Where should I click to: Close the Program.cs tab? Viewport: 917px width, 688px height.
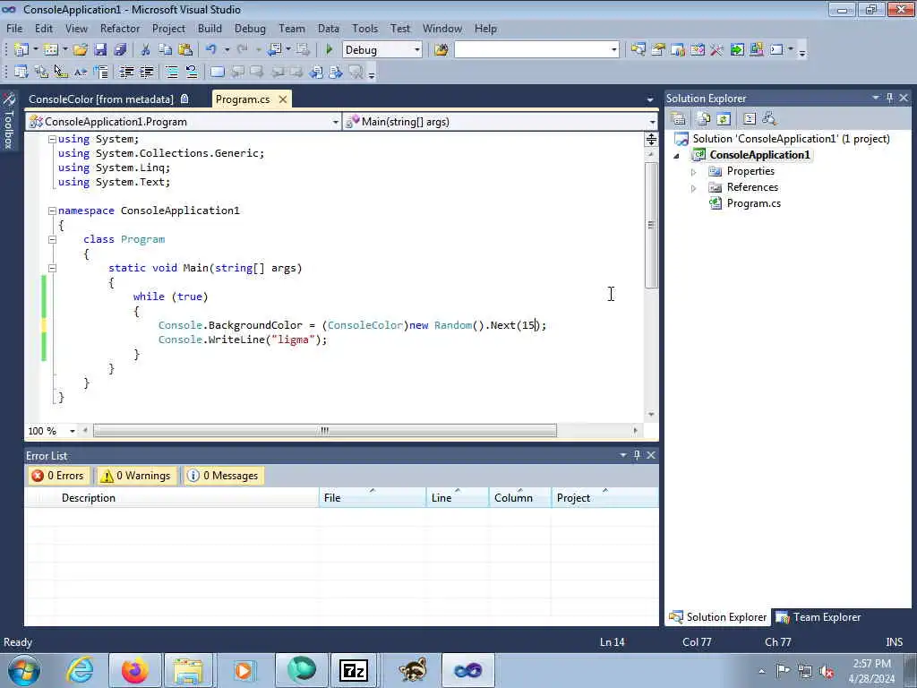pyautogui.click(x=283, y=99)
